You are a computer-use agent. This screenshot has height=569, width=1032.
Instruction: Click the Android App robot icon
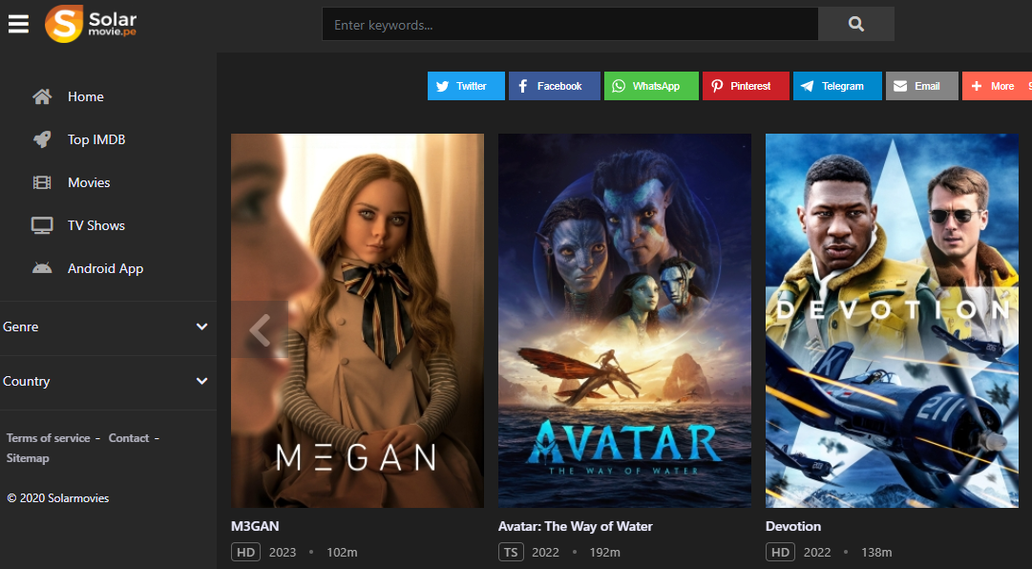[42, 268]
